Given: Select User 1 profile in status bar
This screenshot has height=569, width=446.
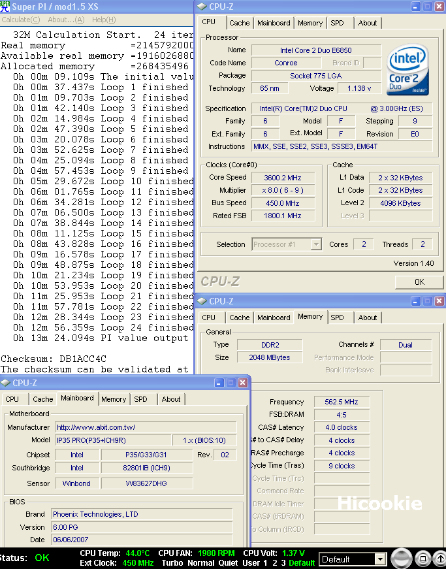Looking at the screenshot, I should coord(255,563).
